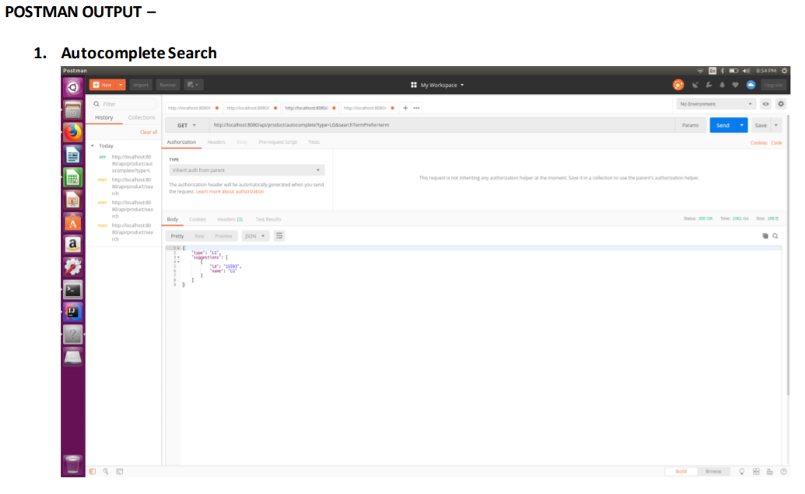805x494 pixels.
Task: Switch to Browse mode
Action: point(713,471)
